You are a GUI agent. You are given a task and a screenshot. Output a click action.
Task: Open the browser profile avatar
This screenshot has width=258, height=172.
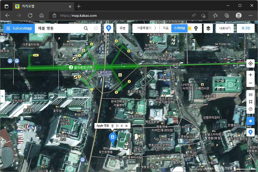click(x=239, y=15)
